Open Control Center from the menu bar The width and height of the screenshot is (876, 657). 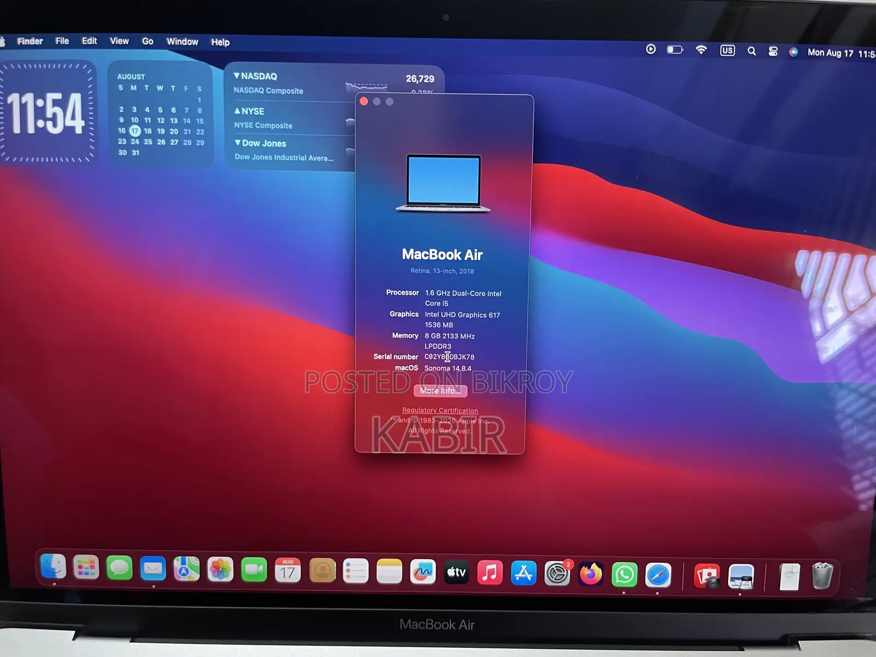(x=773, y=51)
